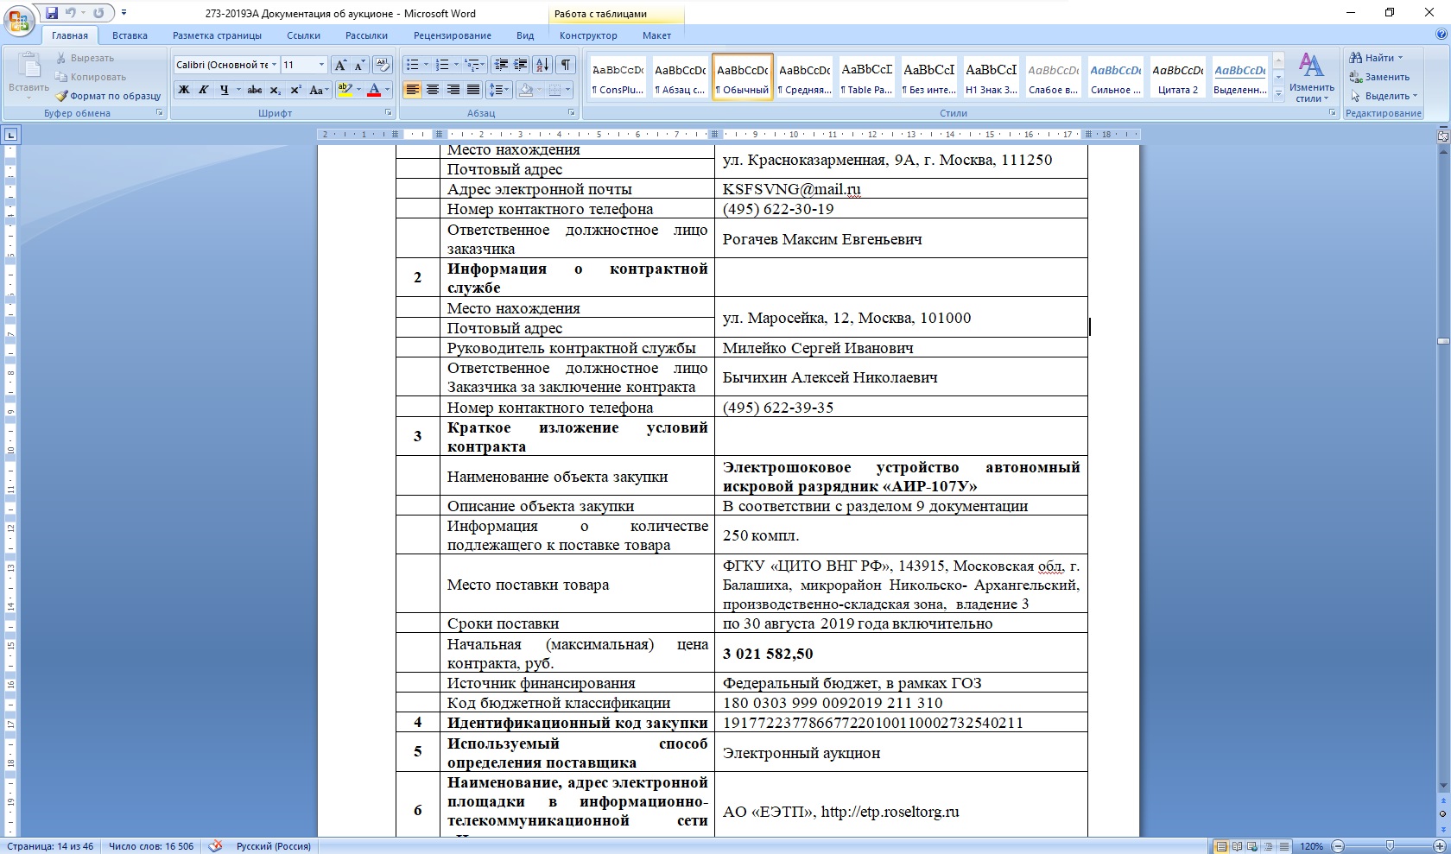This screenshot has height=854, width=1451.
Task: Toggle bold formatting (Ж)
Action: point(183,90)
